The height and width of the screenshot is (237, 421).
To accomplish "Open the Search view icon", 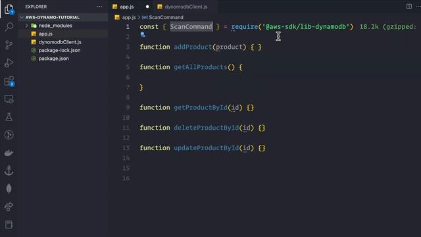I will [x=9, y=27].
